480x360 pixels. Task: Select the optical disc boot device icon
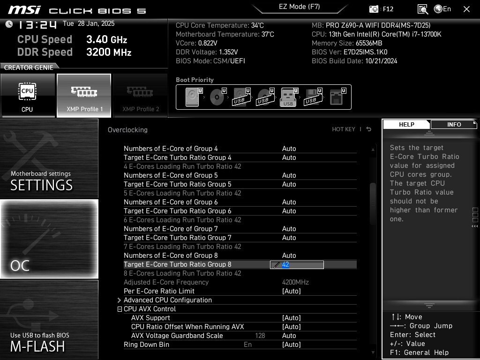(217, 97)
